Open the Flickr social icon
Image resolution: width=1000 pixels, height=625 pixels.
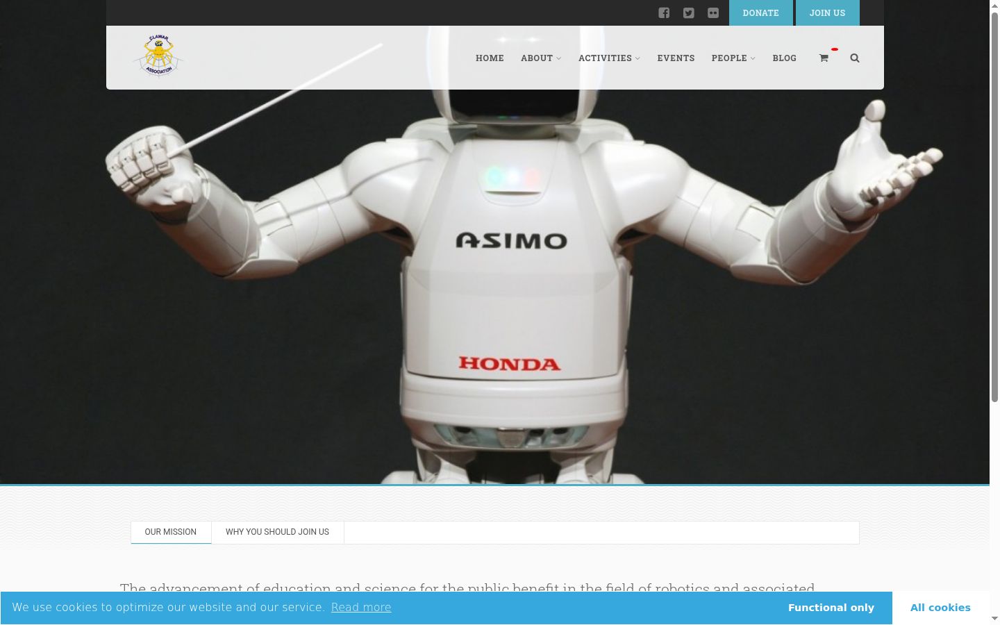point(713,12)
